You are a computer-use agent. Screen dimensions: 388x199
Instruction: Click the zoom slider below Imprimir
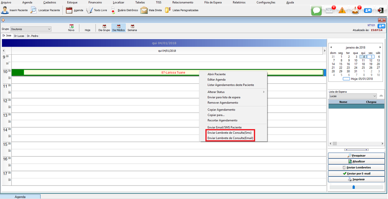tap(353, 187)
